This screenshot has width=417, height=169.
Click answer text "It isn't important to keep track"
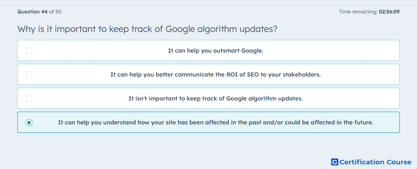215,99
